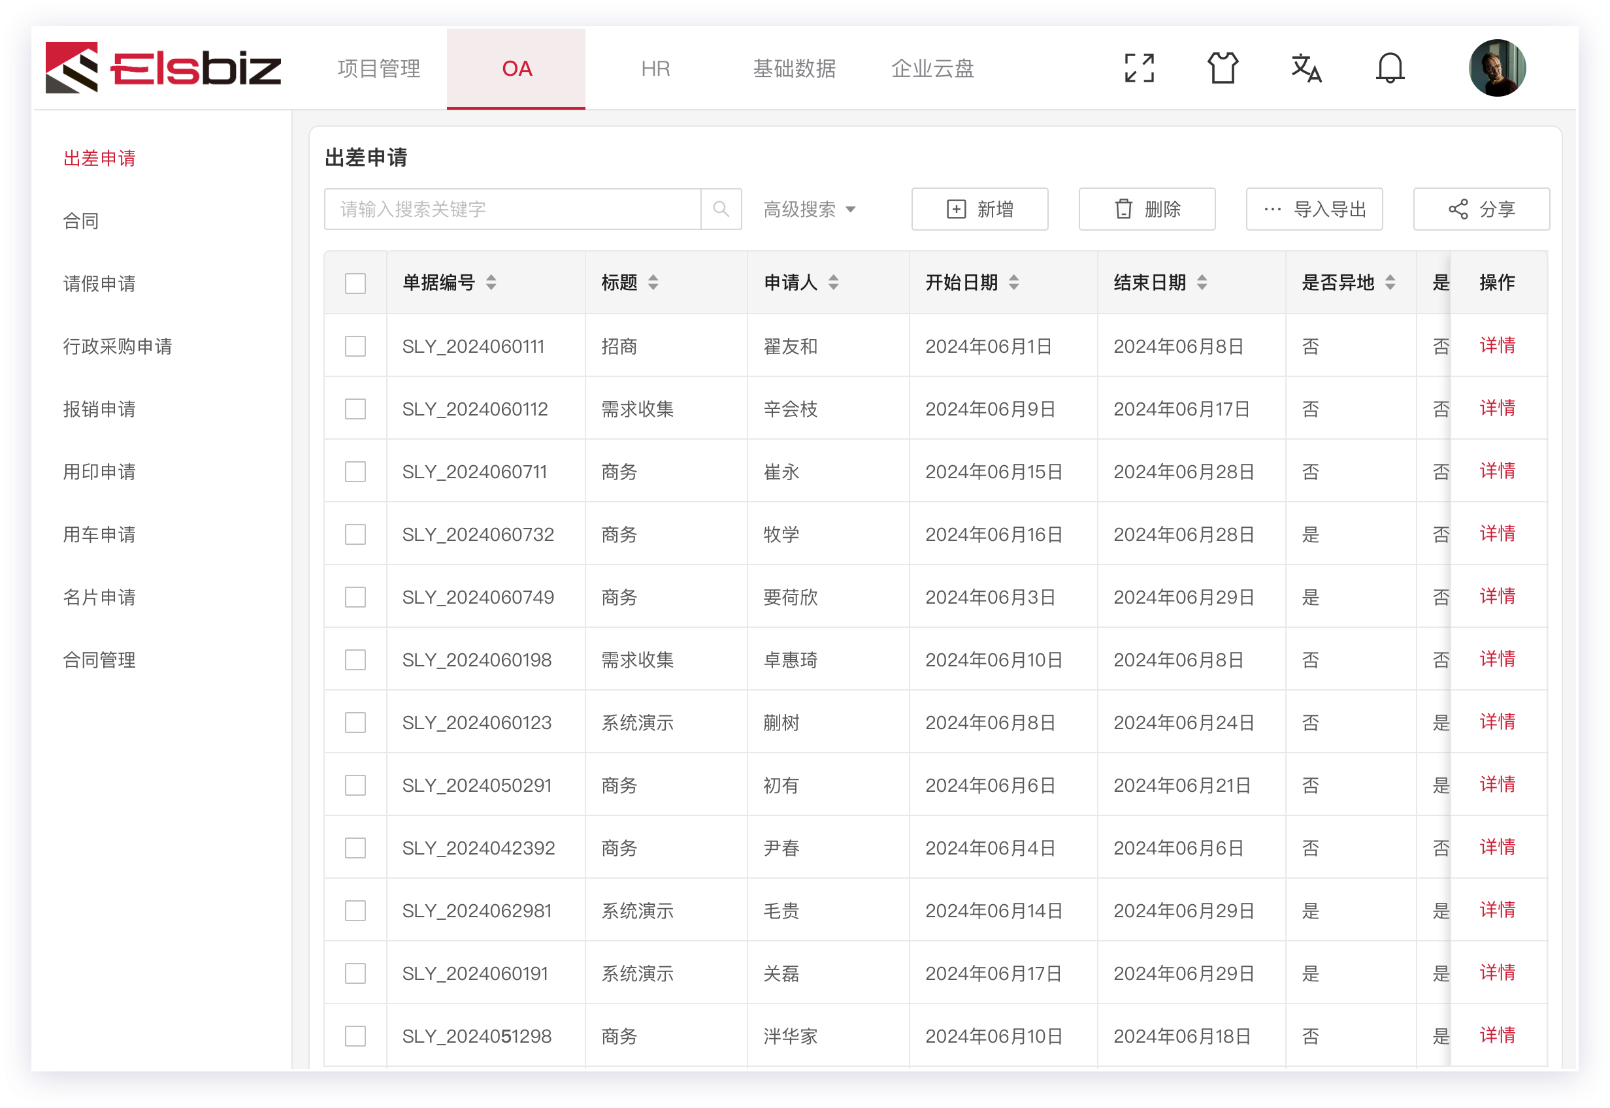Select the OA tab

tap(517, 69)
